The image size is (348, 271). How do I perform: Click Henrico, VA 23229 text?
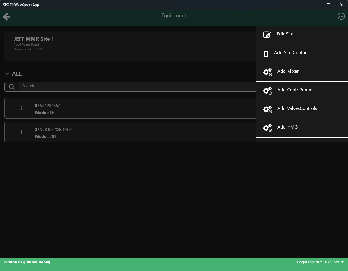point(28,49)
